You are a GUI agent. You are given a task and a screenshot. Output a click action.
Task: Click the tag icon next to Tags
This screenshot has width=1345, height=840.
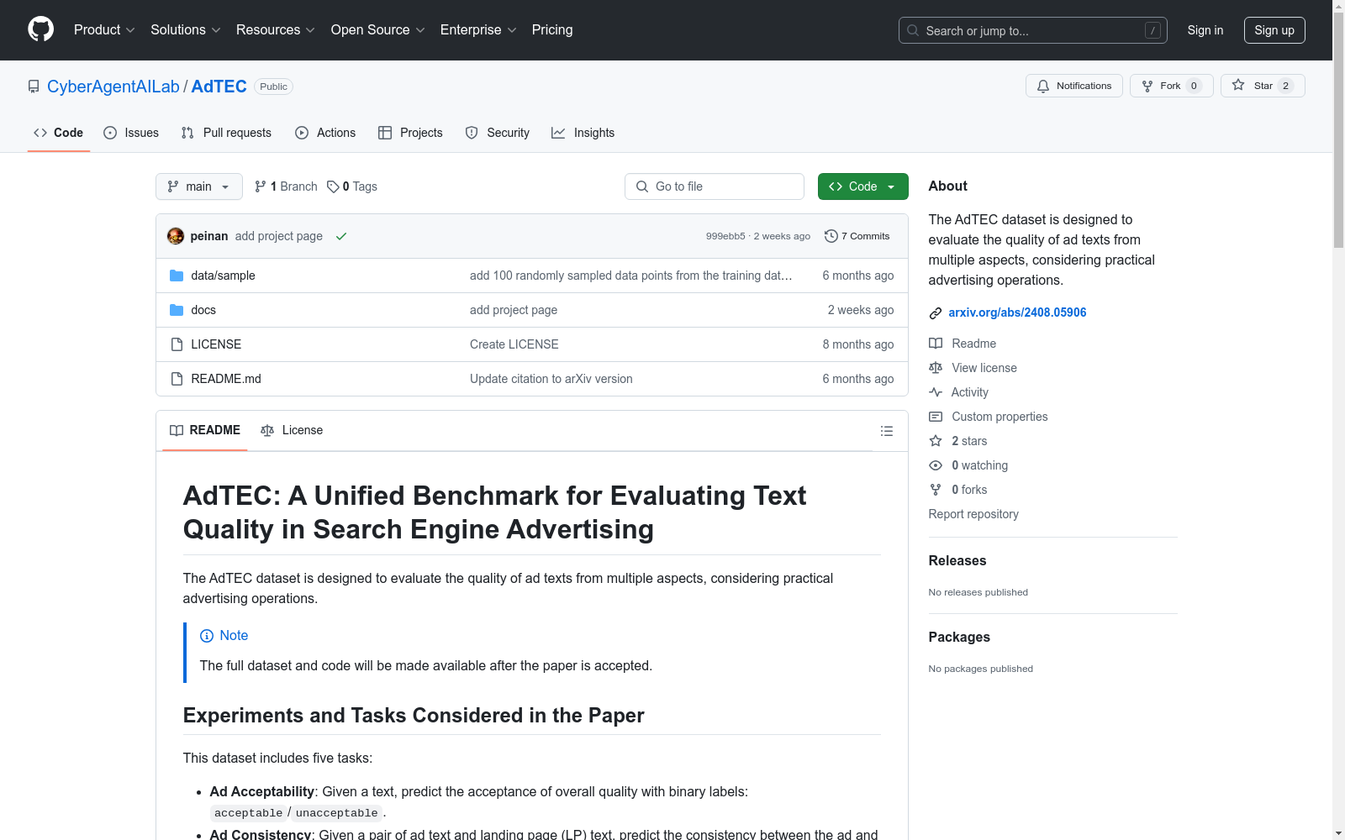(x=333, y=186)
